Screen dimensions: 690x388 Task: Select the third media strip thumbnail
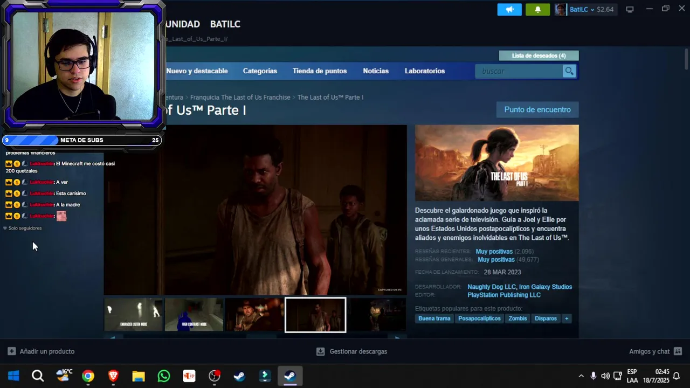pos(254,315)
